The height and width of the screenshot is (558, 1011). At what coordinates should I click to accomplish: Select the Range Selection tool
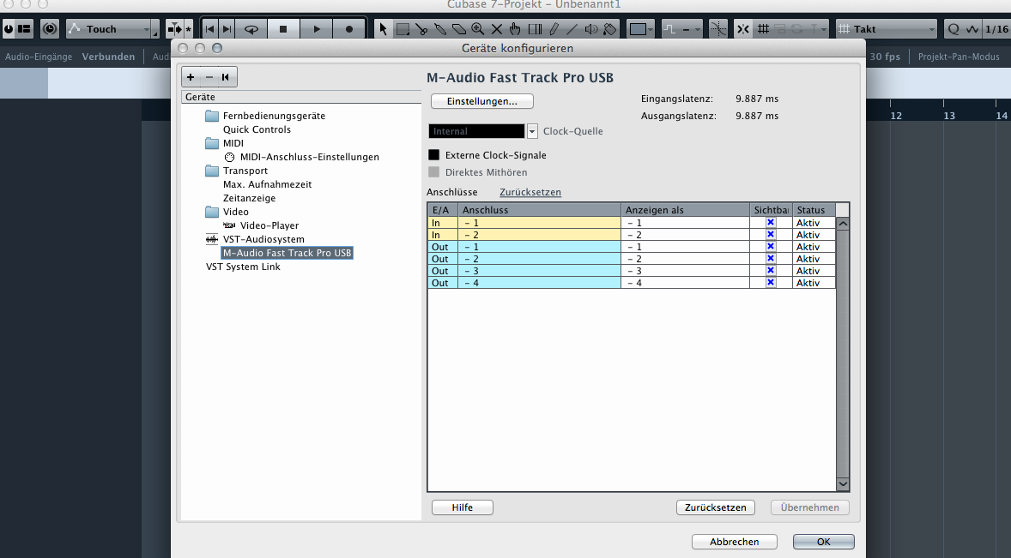[x=403, y=29]
